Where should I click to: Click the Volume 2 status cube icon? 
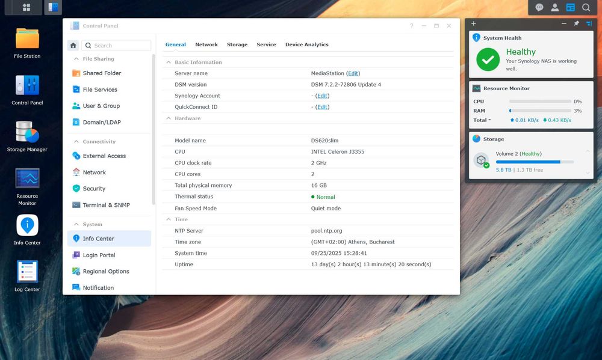coord(482,160)
